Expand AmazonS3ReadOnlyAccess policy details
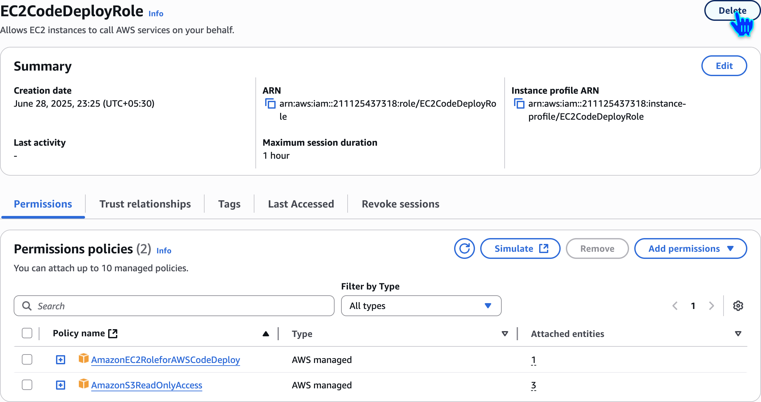This screenshot has width=761, height=402. tap(61, 385)
